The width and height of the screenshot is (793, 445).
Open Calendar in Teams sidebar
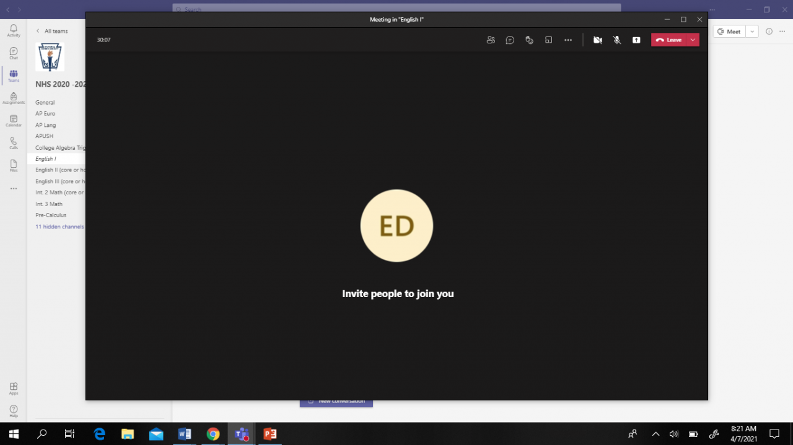(14, 121)
